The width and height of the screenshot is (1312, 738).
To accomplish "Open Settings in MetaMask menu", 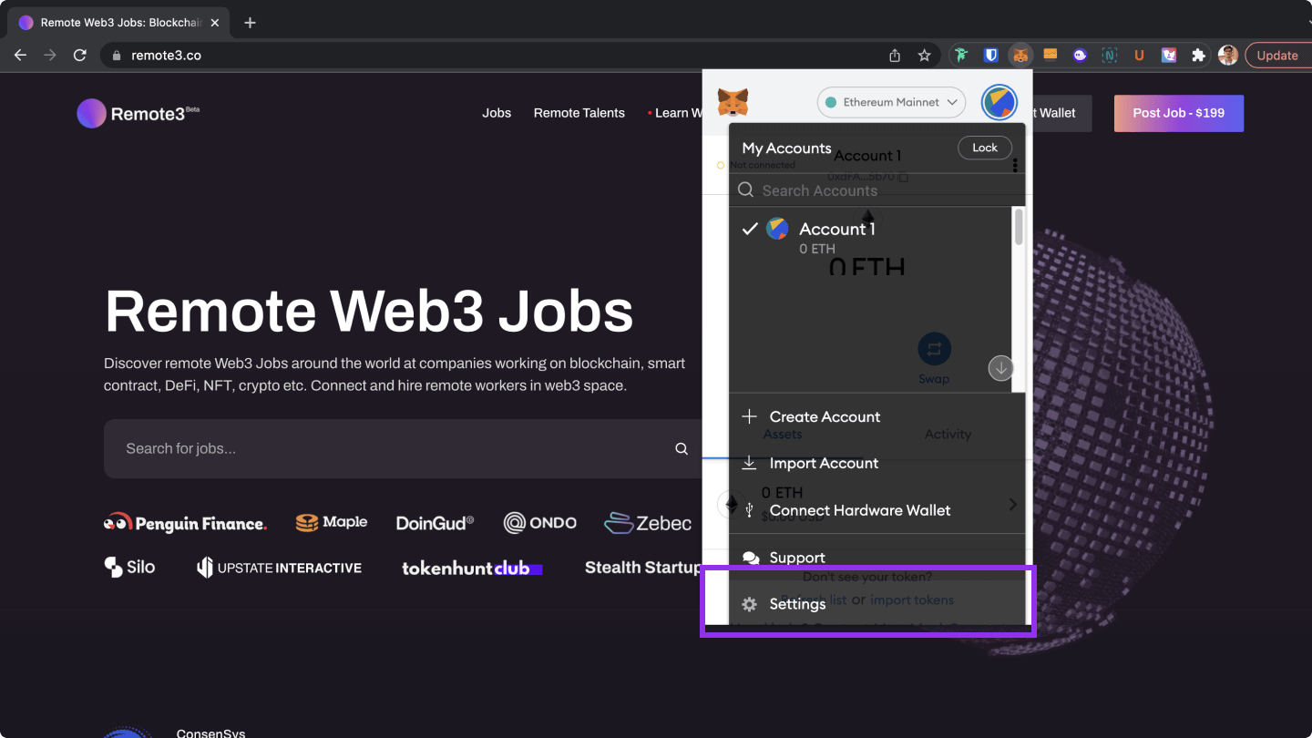I will tap(876, 604).
